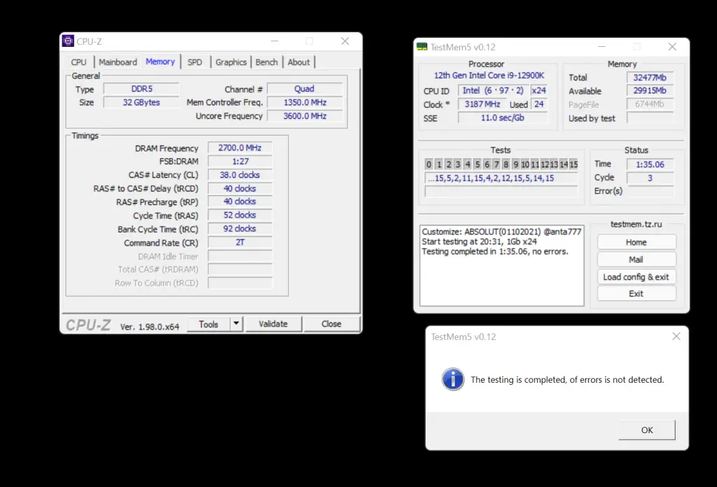Click the TestMem5 memory chip title icon
The width and height of the screenshot is (717, 487).
point(422,47)
